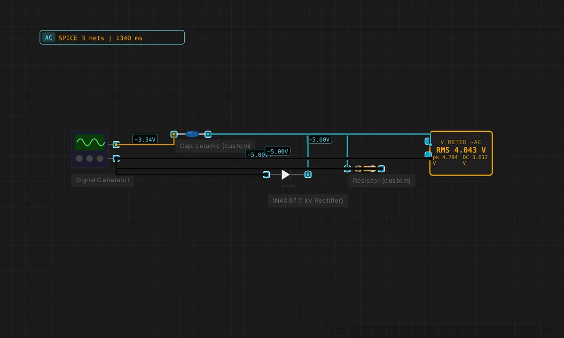This screenshot has height=338, width=564.
Task: Click the 1N4007 (1 kV Rectifier) label
Action: click(307, 200)
